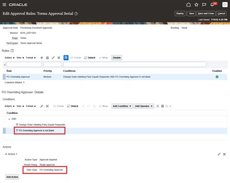Image resolution: width=230 pixels, height=183 pixels.
Task: Click the query by example filter icon
Action: 66,58
